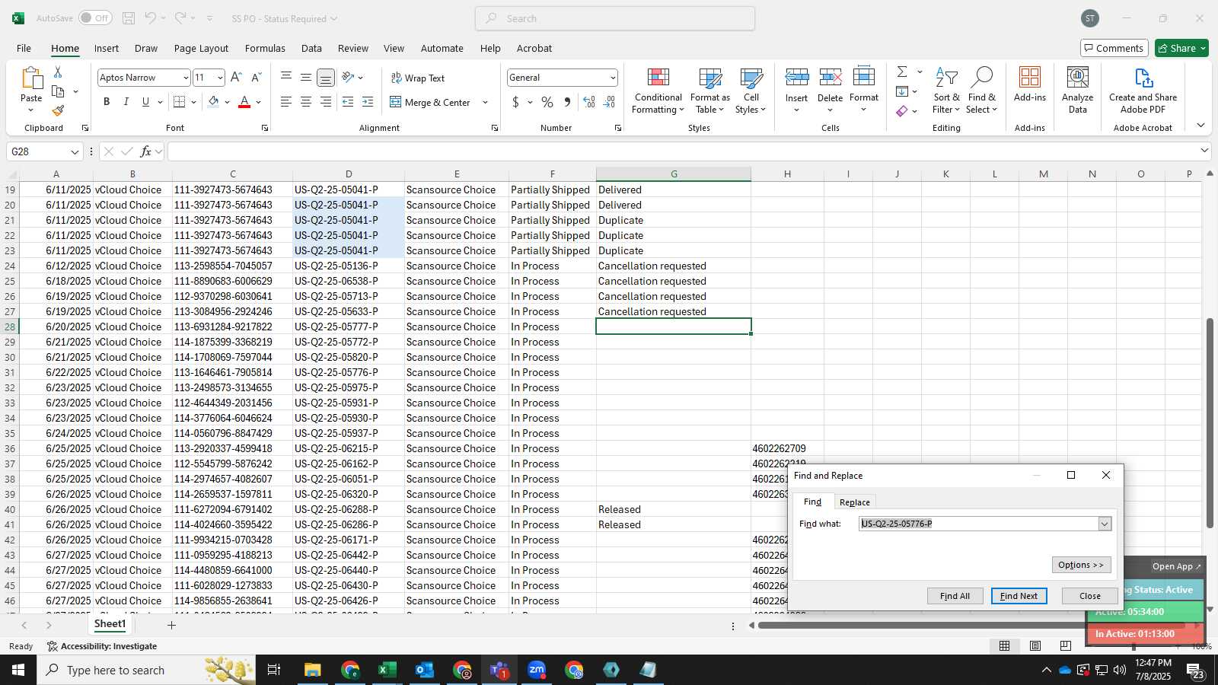Open Conditional Formatting menu

658,91
